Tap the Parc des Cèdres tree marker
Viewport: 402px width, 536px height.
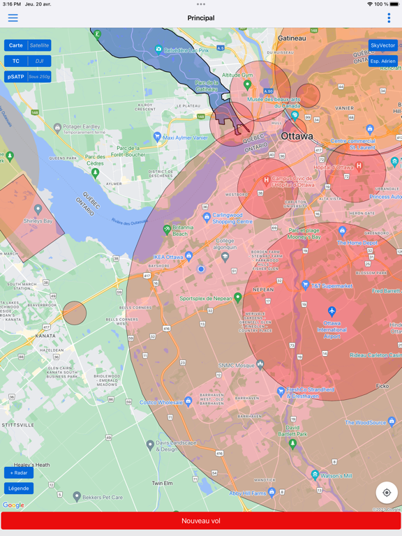pos(95,172)
